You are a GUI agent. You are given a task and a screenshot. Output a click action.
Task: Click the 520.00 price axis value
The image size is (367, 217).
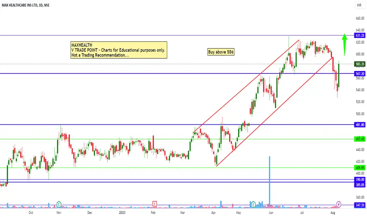(x=360, y=102)
